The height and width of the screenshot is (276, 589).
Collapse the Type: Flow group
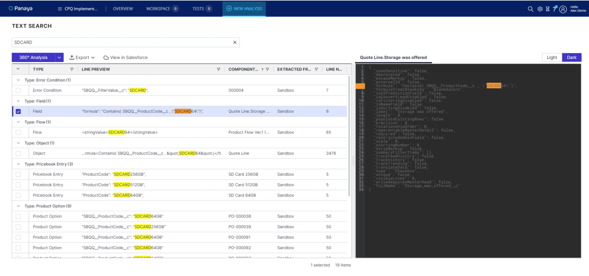click(18, 122)
